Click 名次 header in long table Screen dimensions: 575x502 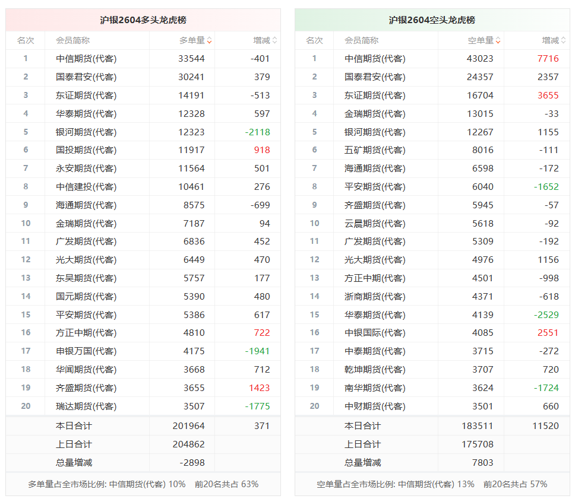[26, 40]
